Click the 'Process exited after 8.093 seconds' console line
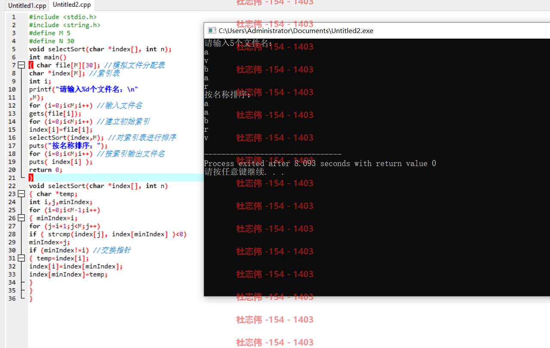This screenshot has width=550, height=348. 320,163
